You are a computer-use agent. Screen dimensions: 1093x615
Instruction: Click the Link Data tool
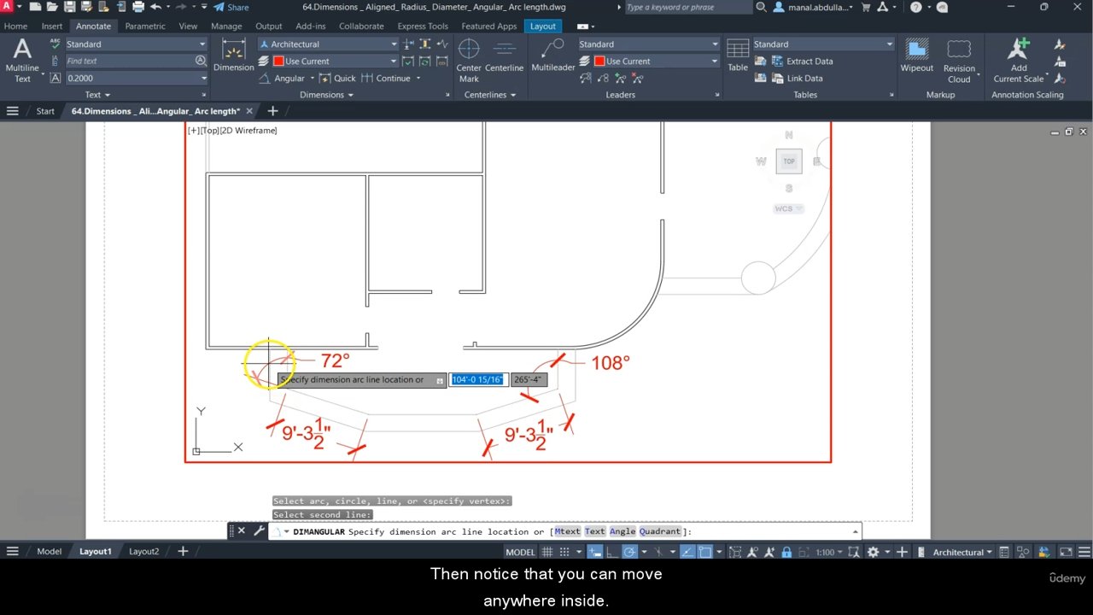[796, 78]
